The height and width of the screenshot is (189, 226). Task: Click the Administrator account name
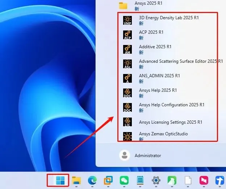(148, 156)
